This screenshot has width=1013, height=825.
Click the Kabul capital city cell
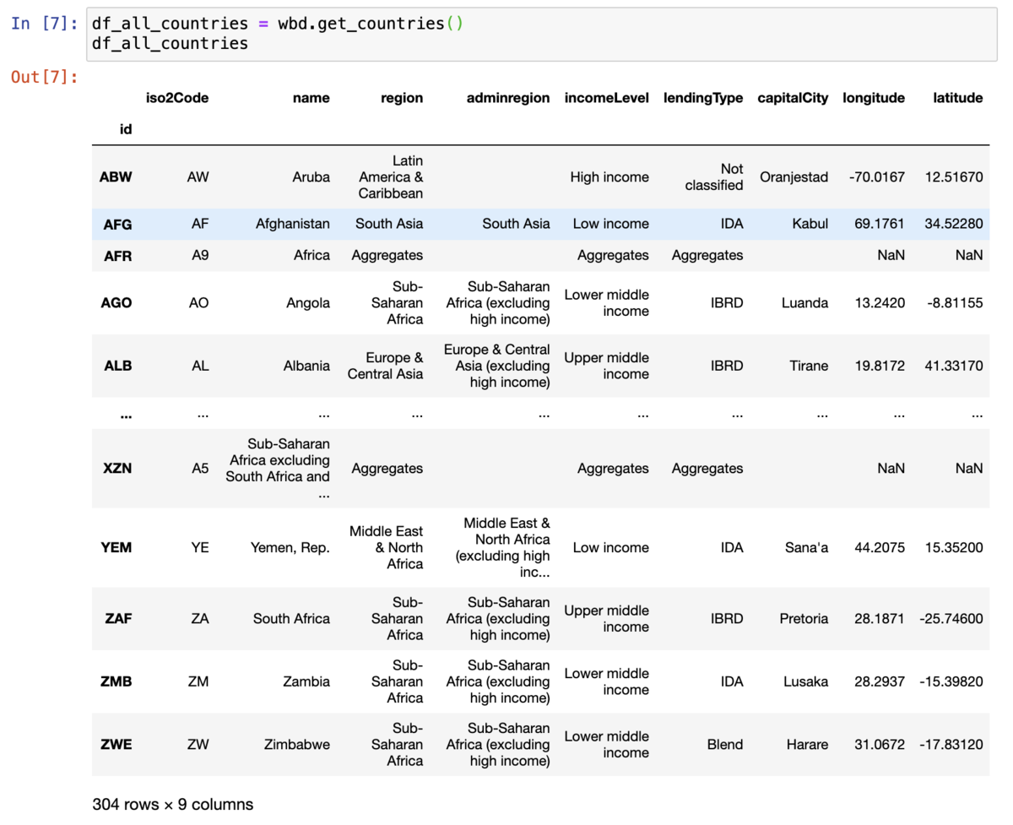pos(810,224)
